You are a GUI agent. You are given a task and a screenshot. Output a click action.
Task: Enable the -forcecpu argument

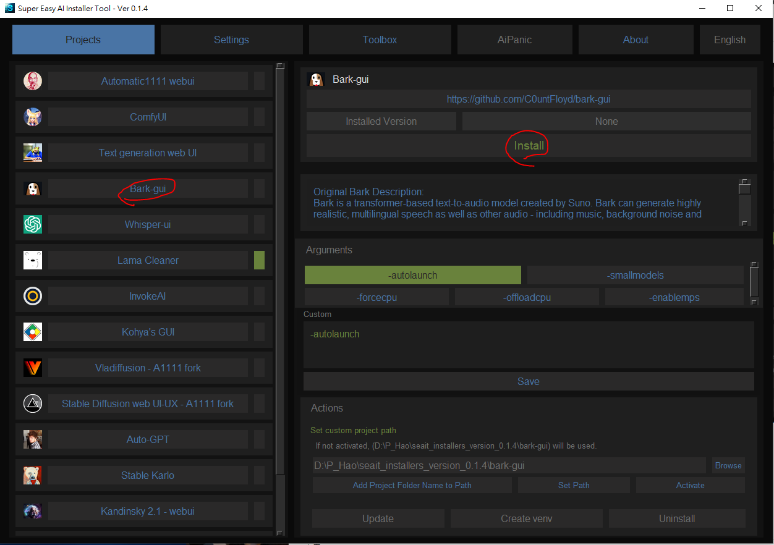pos(376,297)
